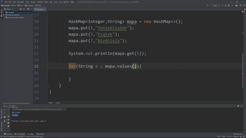The height and width of the screenshot is (138, 246).
Task: Click the println call on line 23
Action: click(x=104, y=54)
